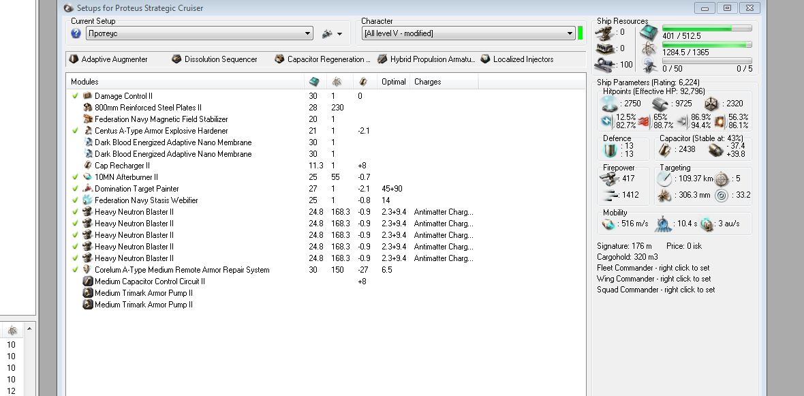804x396 pixels.
Task: Click the volley damage icon showing 1412
Action: [609, 195]
